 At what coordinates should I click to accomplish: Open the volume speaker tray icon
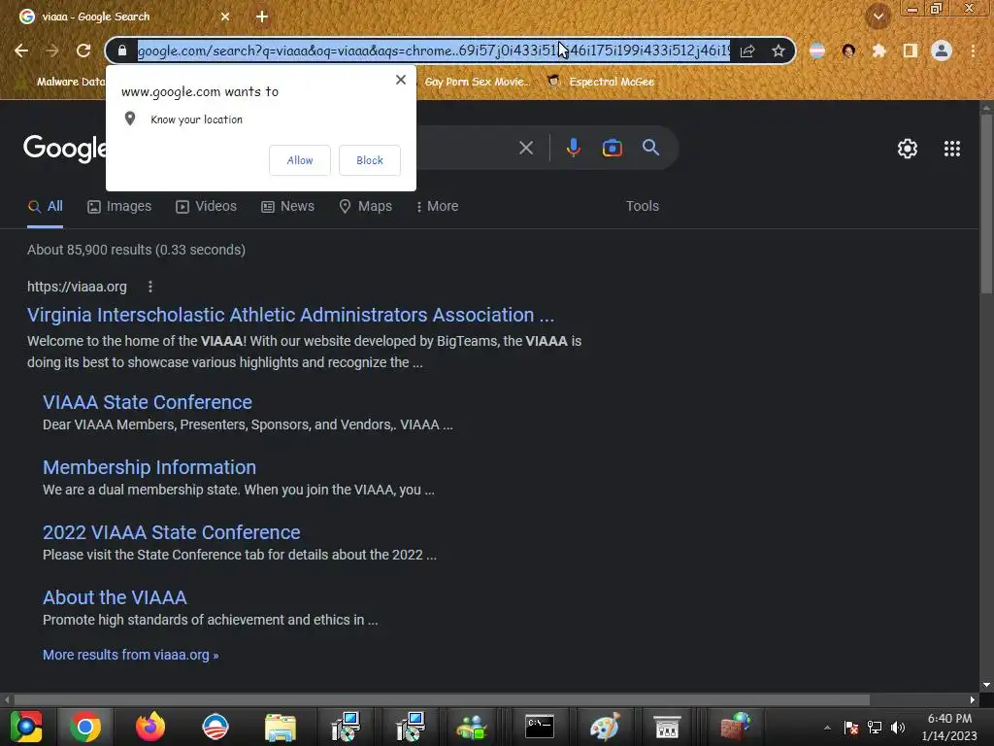tap(898, 728)
